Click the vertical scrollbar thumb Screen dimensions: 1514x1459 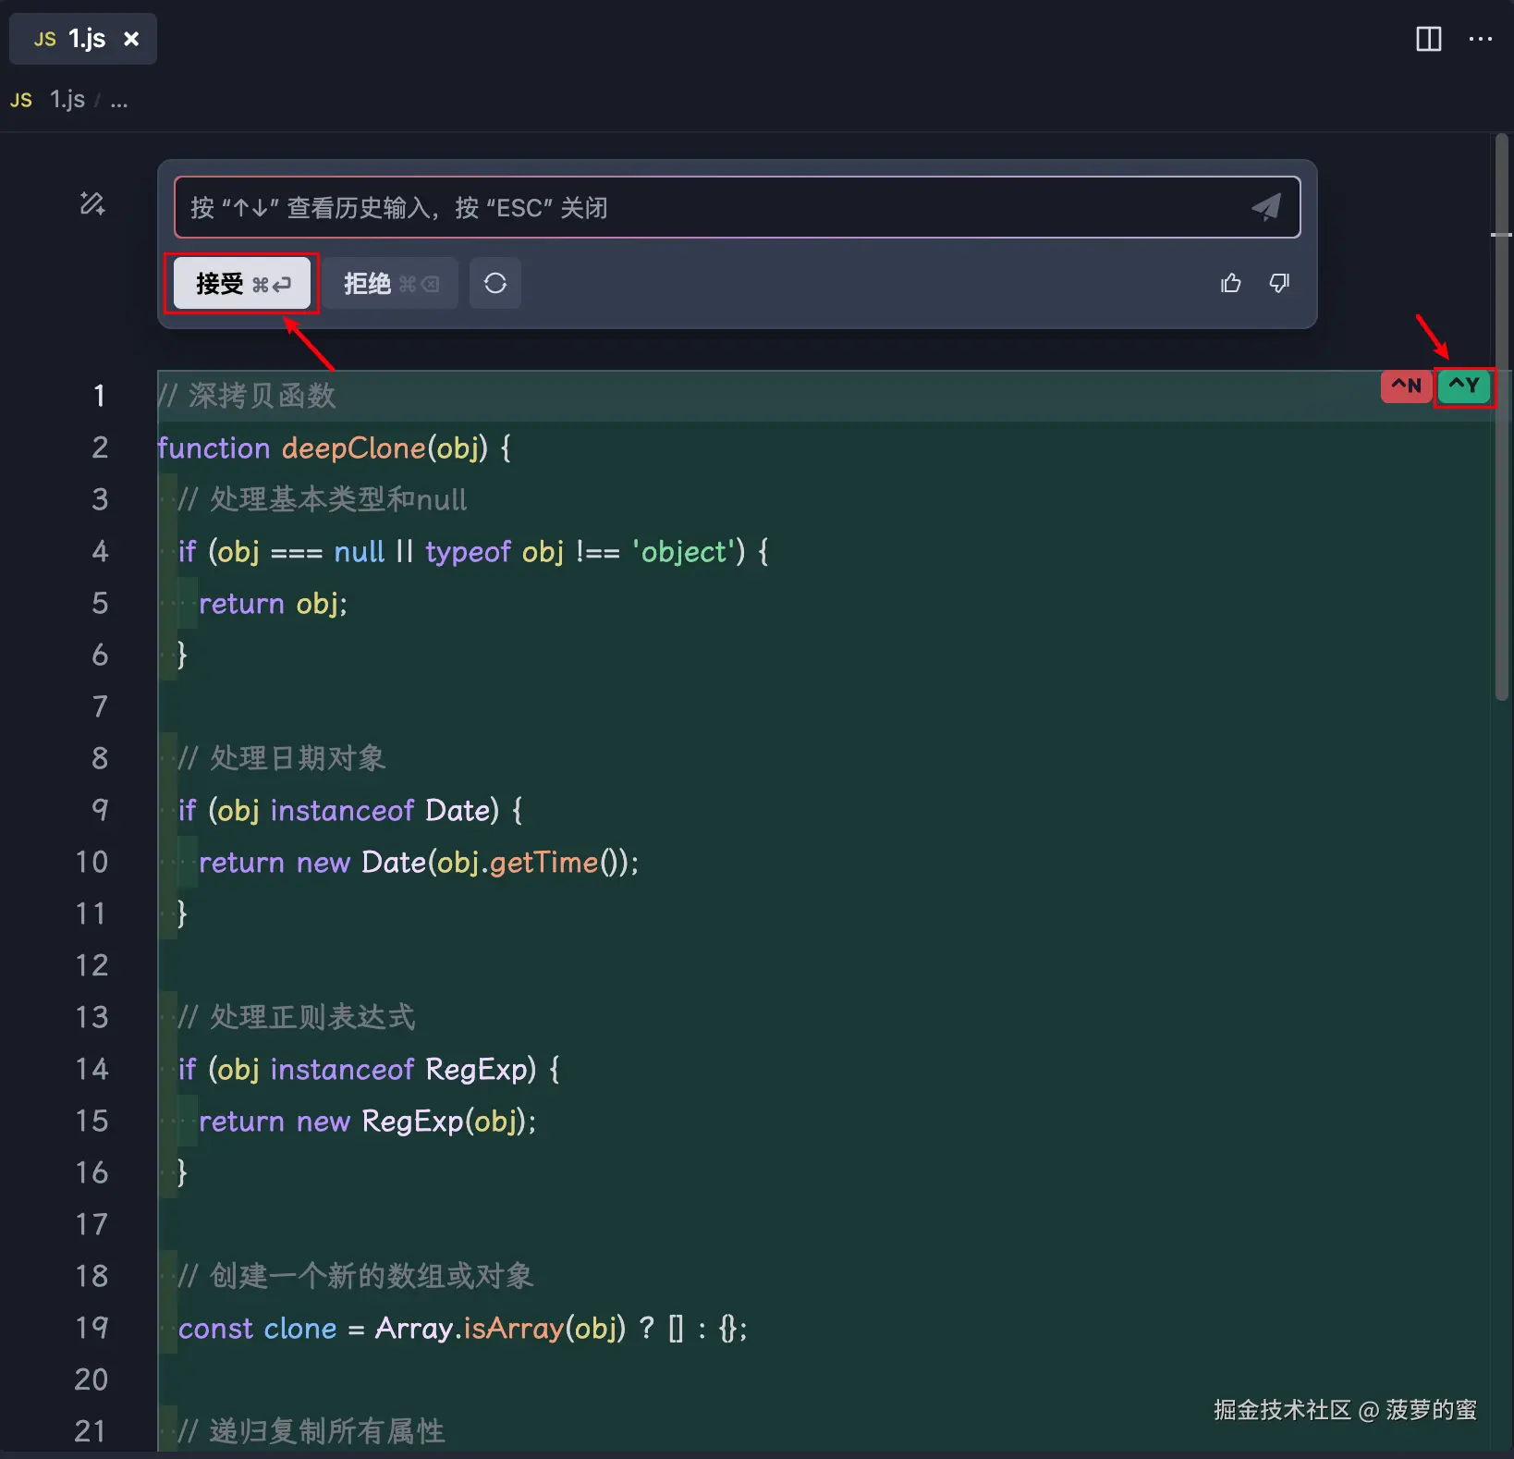(1502, 416)
